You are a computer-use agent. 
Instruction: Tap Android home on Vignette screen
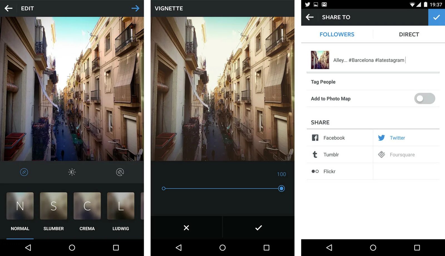pos(222,248)
